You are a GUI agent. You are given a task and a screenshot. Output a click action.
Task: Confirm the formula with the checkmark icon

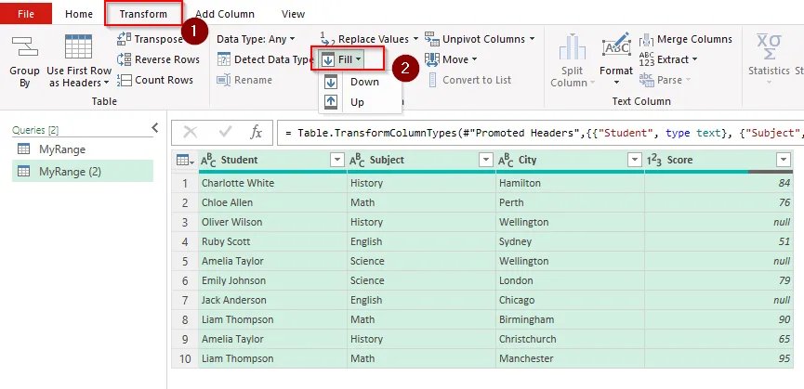pyautogui.click(x=225, y=133)
